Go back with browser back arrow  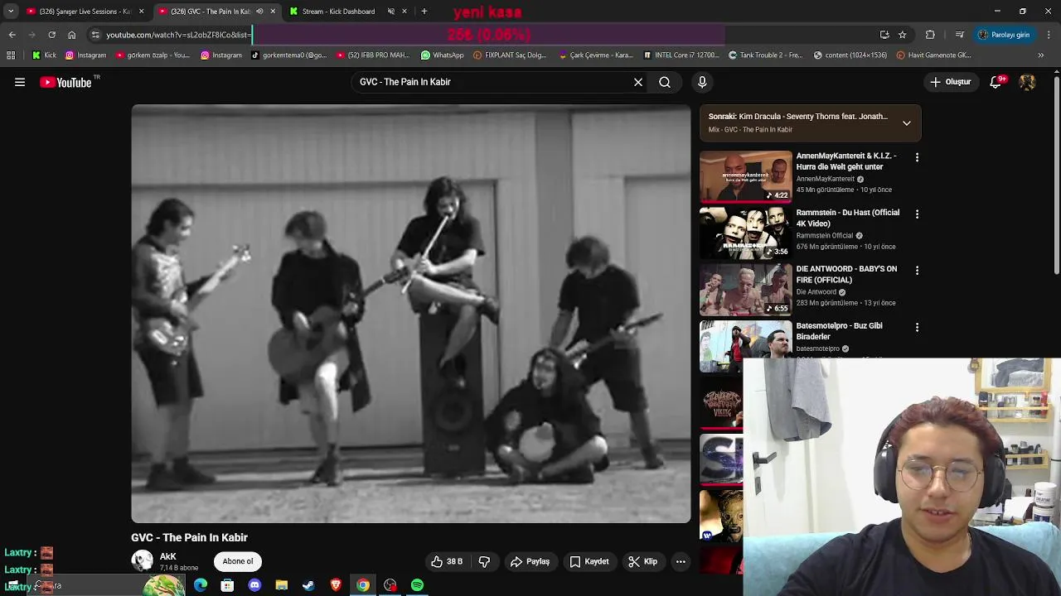pyautogui.click(x=12, y=35)
